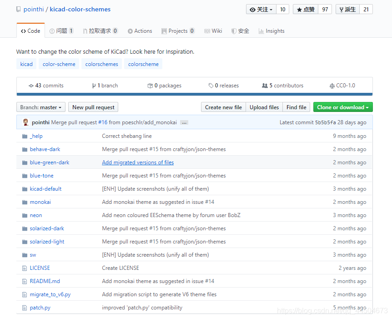
Task: Open the solarized-light folder
Action: 47,242
